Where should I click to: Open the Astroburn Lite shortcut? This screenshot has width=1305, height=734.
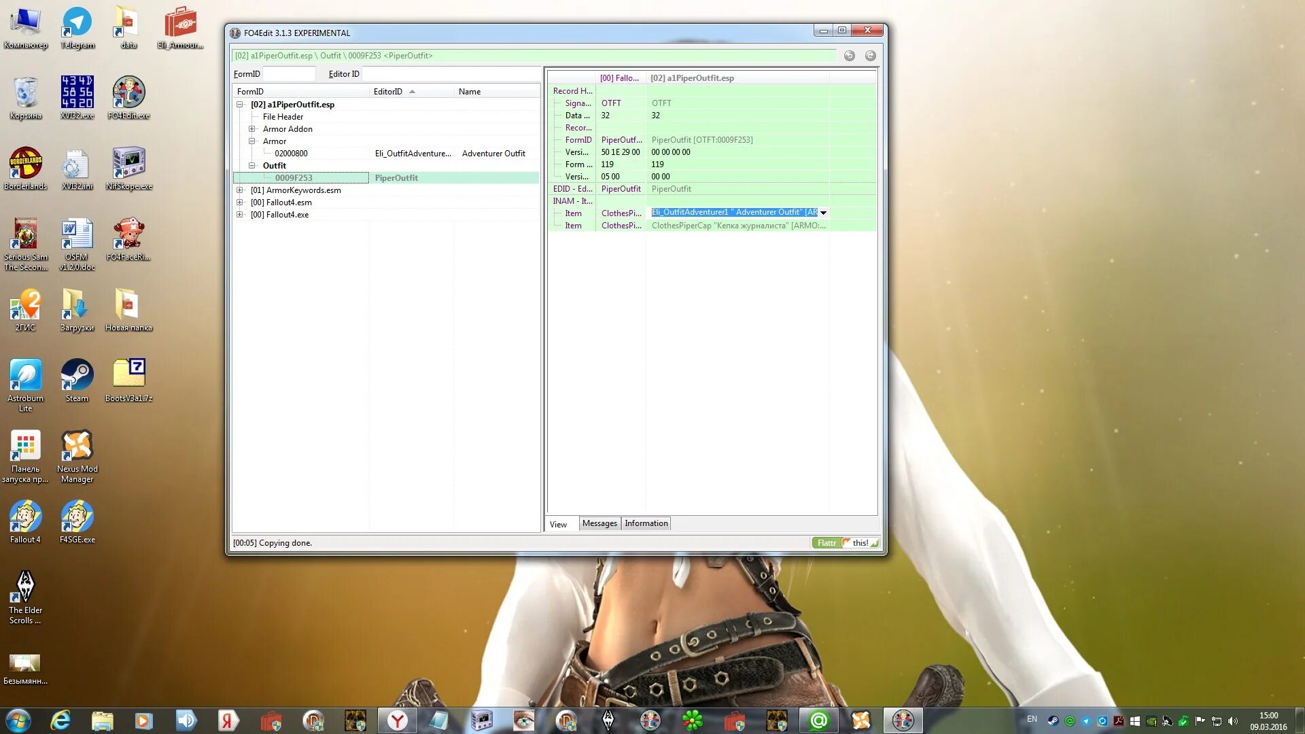coord(25,386)
